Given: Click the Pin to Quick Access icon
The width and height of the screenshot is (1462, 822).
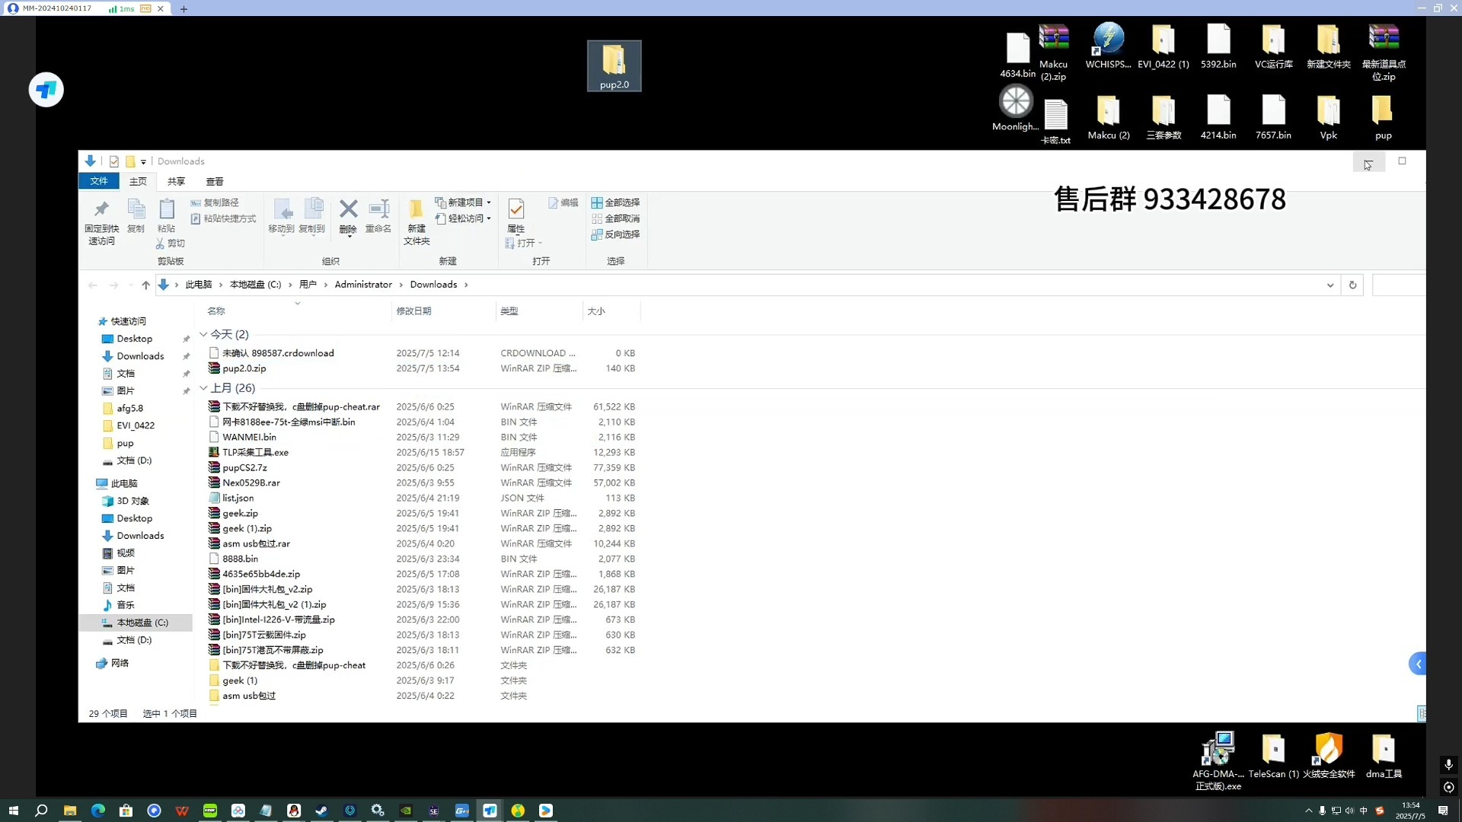Looking at the screenshot, I should click(101, 209).
